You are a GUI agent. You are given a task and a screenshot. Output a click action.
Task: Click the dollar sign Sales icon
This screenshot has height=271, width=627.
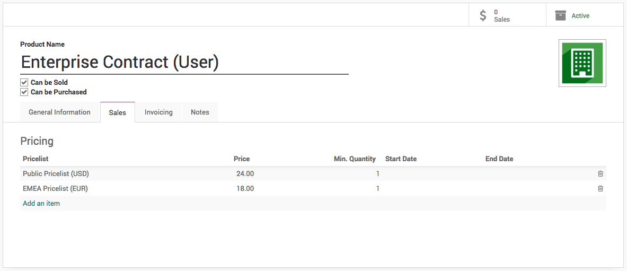(x=482, y=16)
